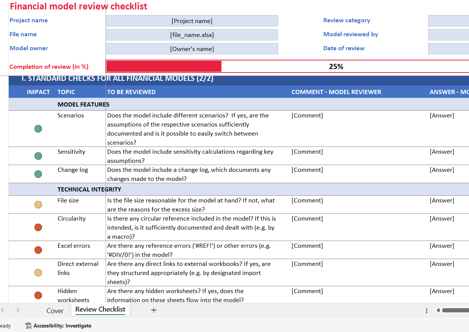This screenshot has height=332, width=469.
Task: Click the Date of review input cell
Action: coord(449,49)
